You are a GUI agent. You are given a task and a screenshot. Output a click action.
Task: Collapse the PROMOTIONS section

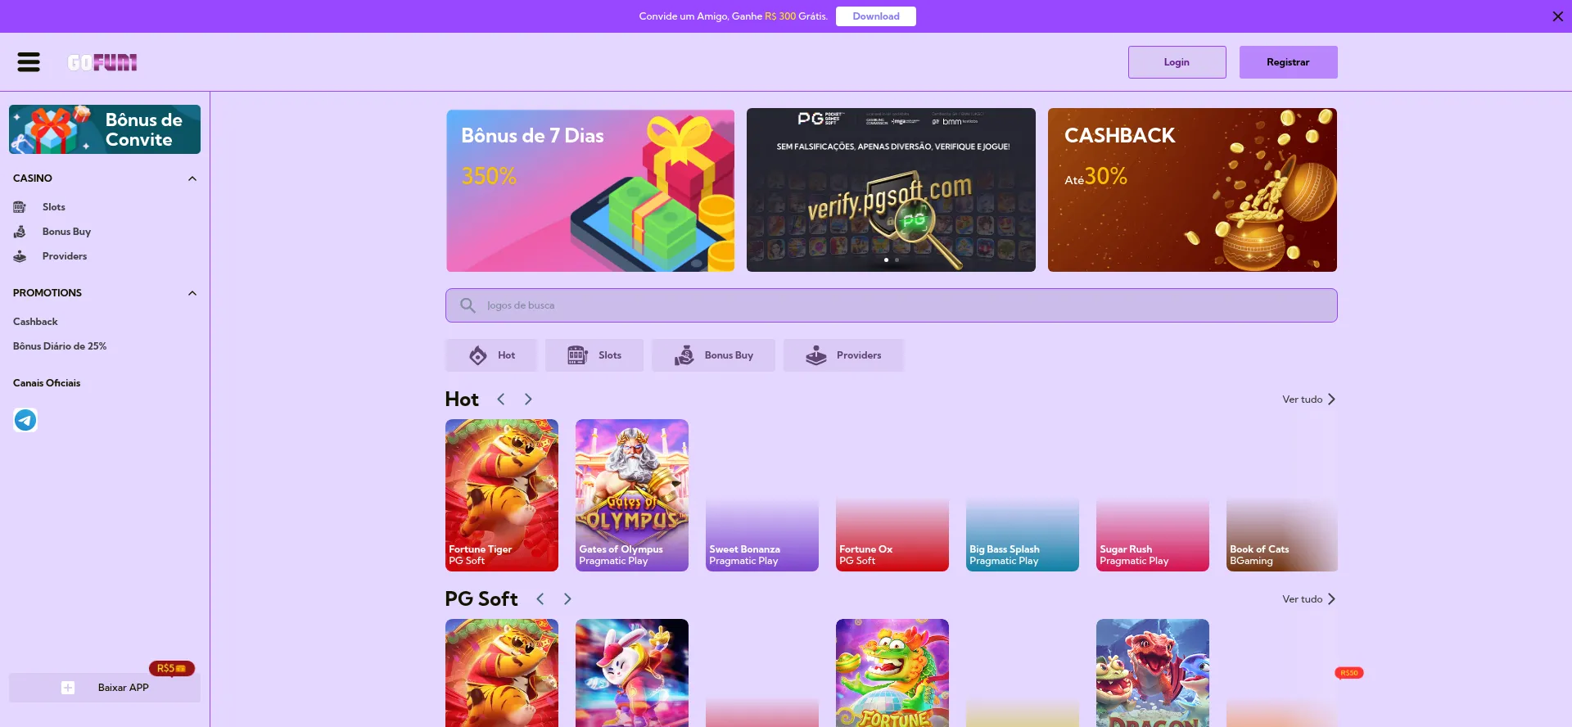192,293
